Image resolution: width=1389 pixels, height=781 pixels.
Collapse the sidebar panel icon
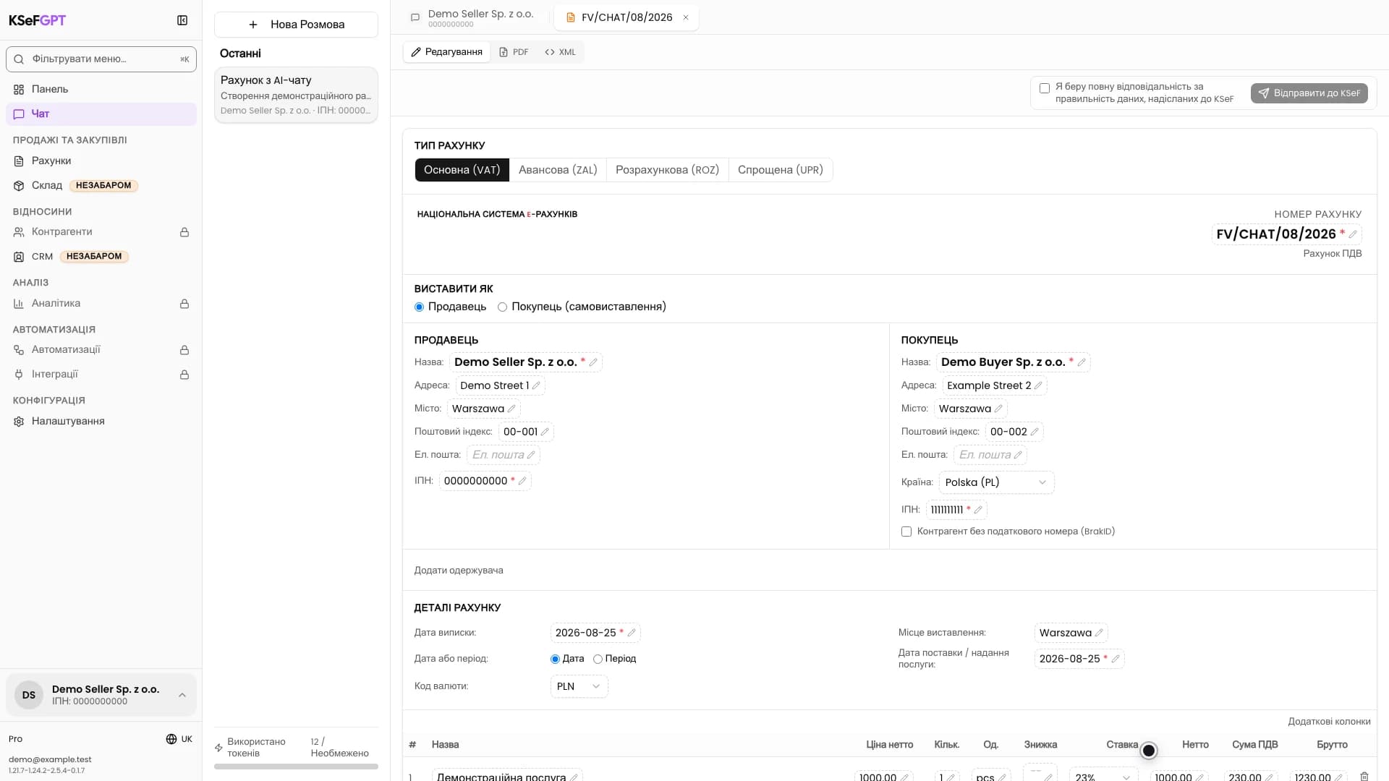coord(182,20)
